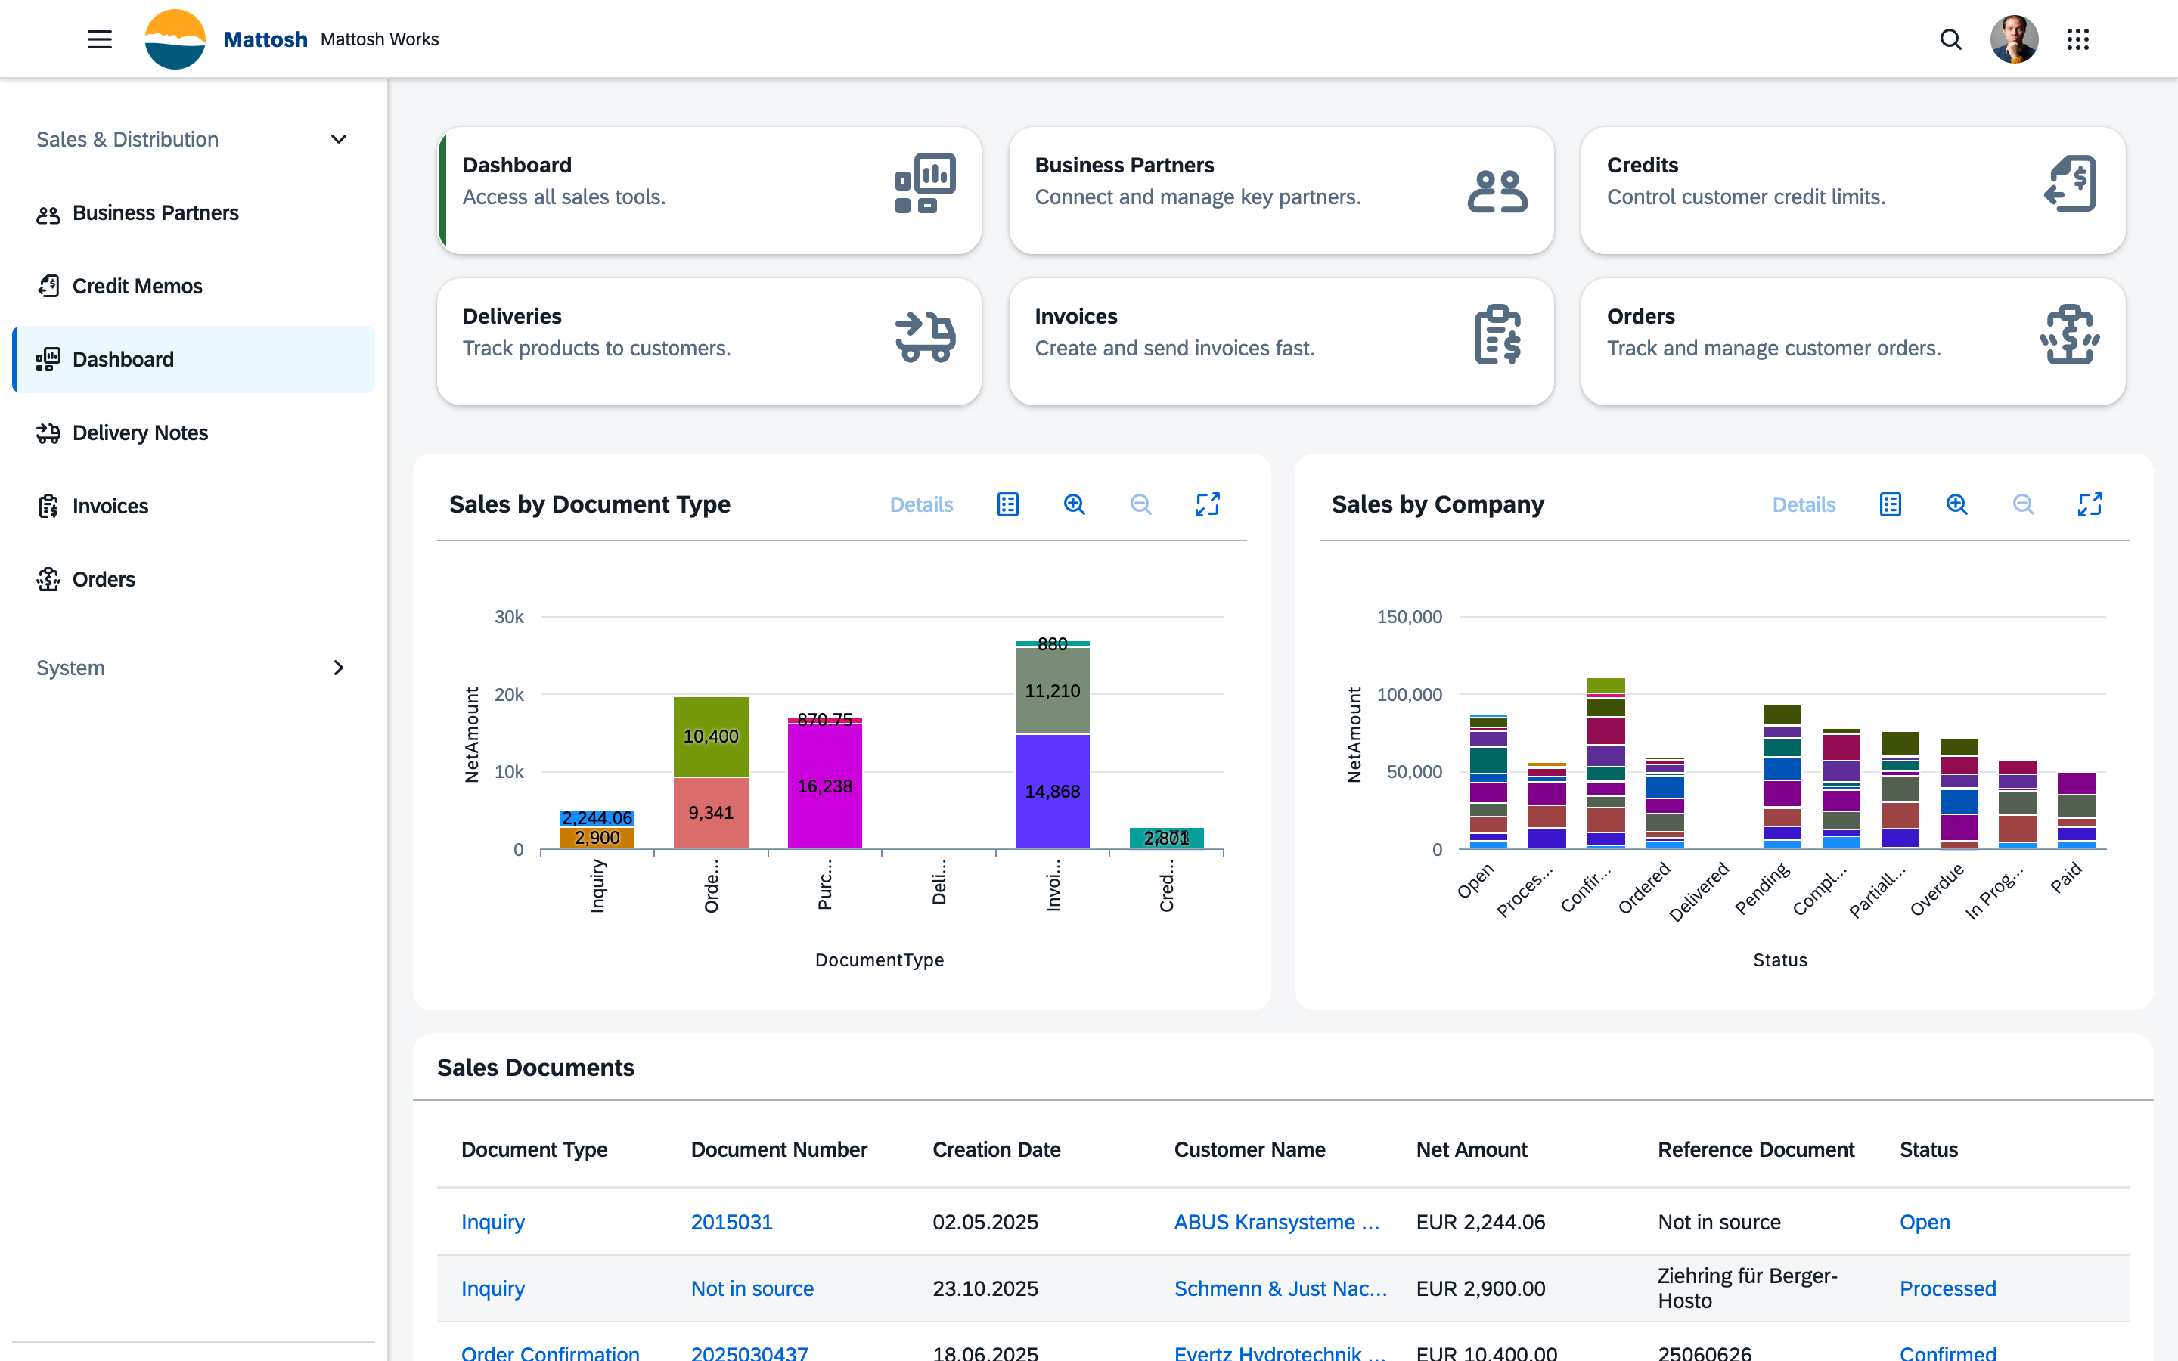Select the Credit Memos sidebar icon
Image resolution: width=2178 pixels, height=1361 pixels.
pos(49,285)
